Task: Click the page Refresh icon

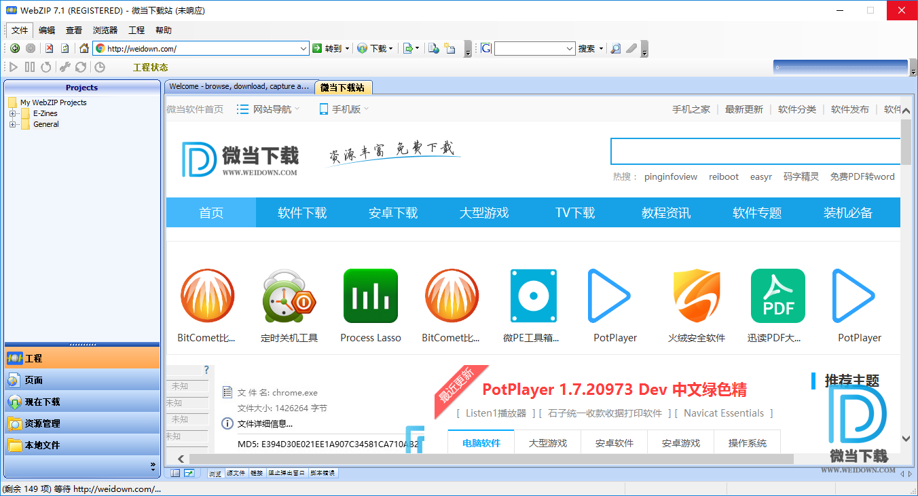Action: pos(65,48)
